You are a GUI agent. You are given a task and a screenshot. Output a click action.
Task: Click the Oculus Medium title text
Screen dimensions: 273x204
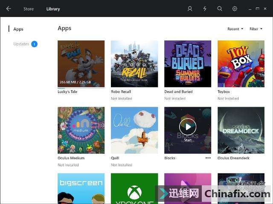pyautogui.click(x=71, y=158)
